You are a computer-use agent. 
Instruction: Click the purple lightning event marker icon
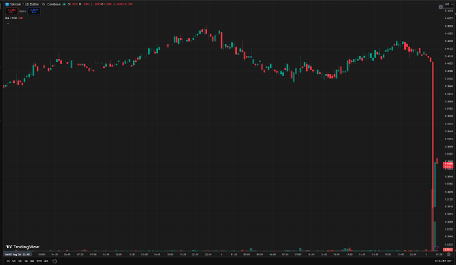coord(437,249)
